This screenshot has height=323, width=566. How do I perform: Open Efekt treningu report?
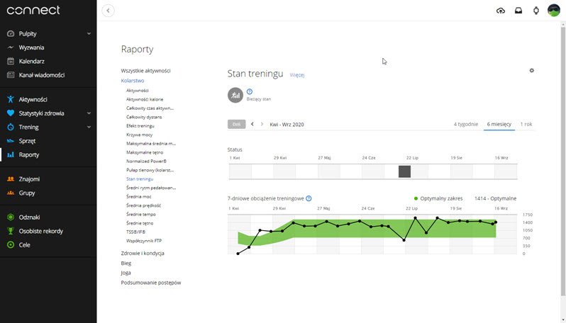pos(139,125)
